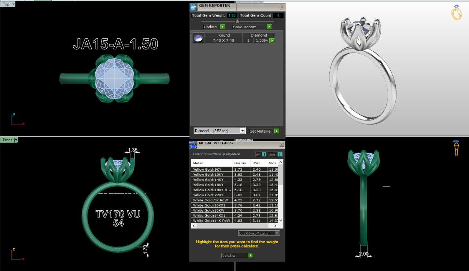Select the Yellow Gold:18KY R... row

(x=234, y=190)
